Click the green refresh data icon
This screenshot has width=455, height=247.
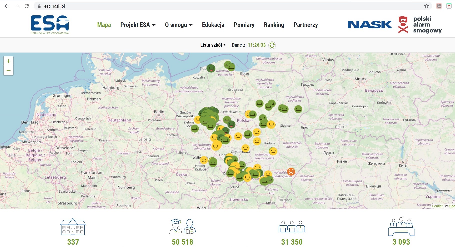tap(272, 45)
